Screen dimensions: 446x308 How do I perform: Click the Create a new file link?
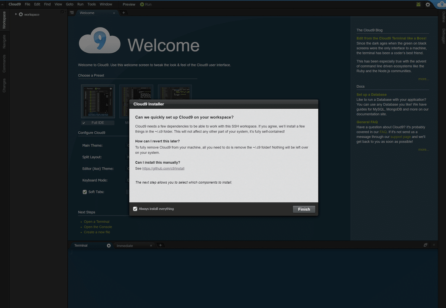[97, 232]
